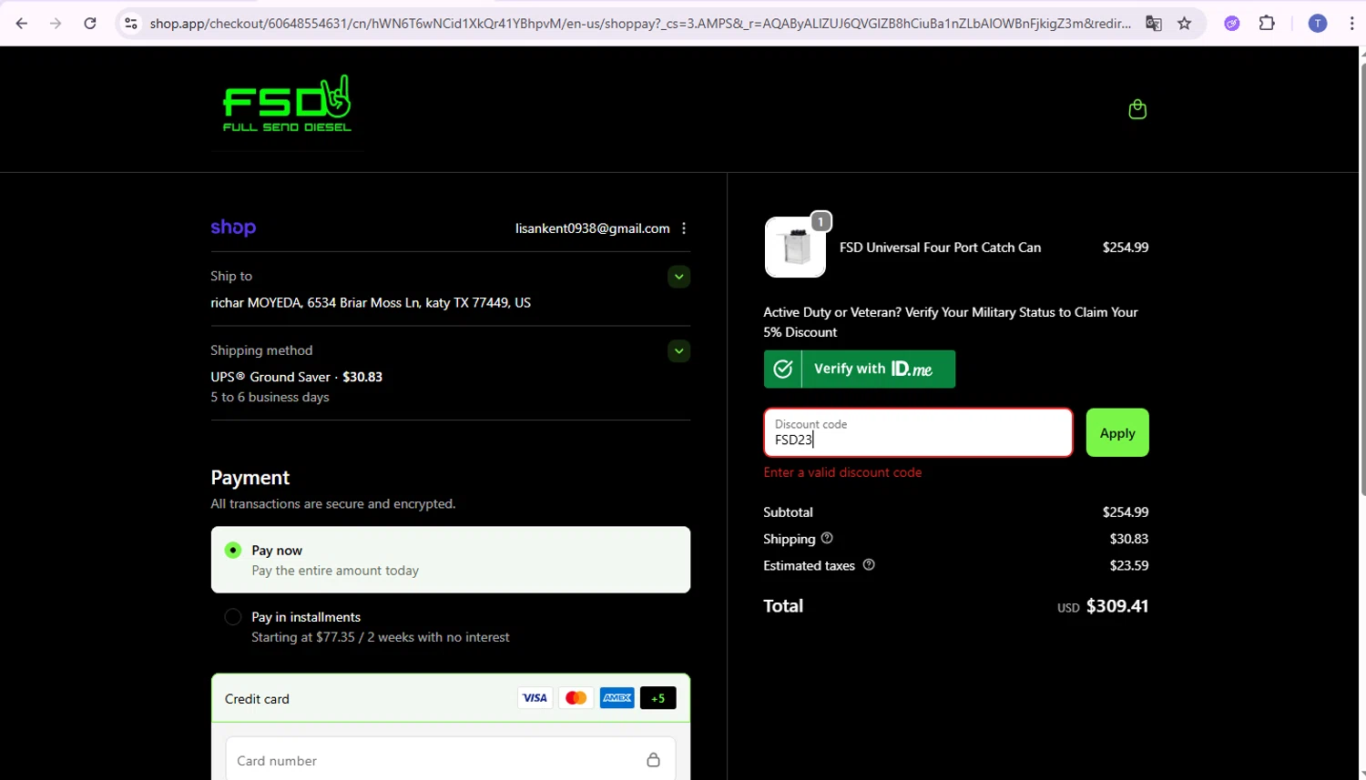Open the green shopping bag cart
Image resolution: width=1366 pixels, height=780 pixels.
(1137, 109)
